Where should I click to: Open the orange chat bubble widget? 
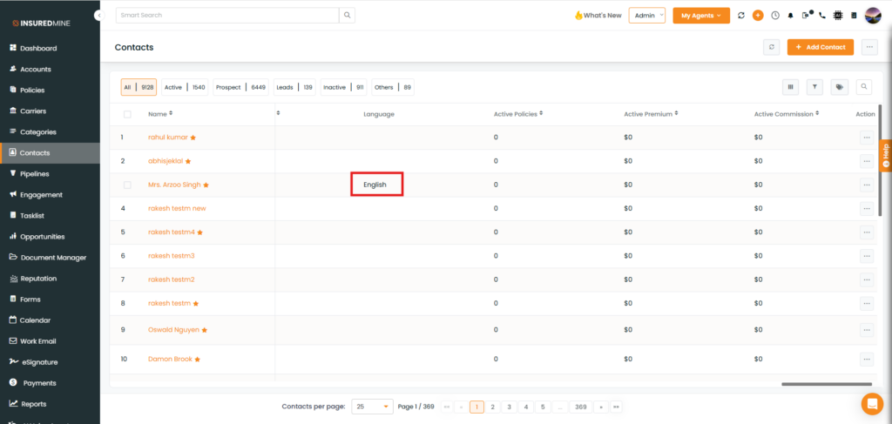tap(871, 403)
